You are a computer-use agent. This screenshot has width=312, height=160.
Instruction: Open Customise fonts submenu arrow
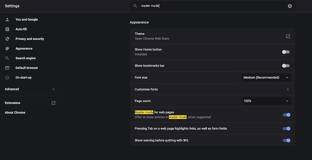(x=288, y=90)
